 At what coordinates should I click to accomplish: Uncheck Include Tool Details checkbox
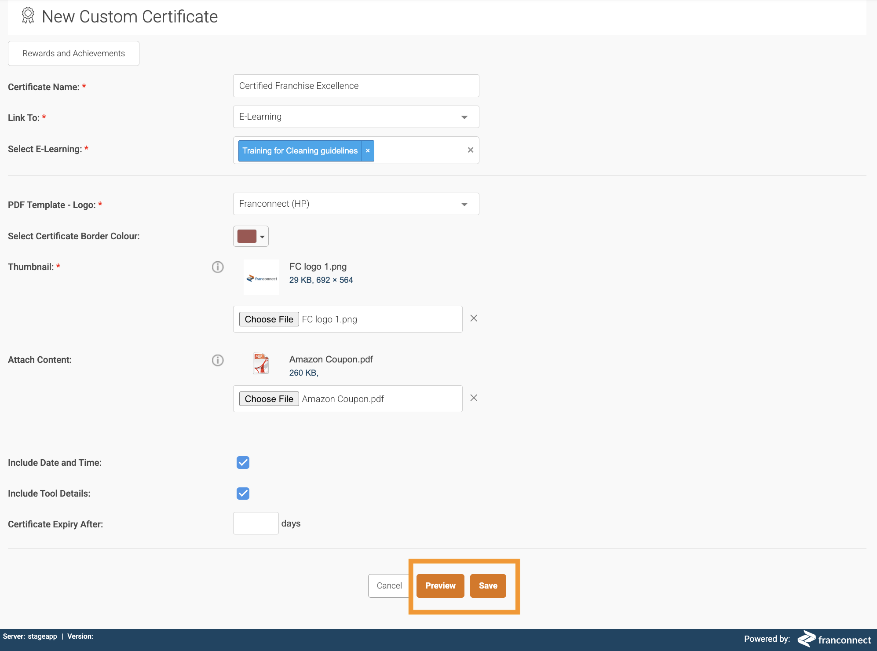(x=243, y=494)
